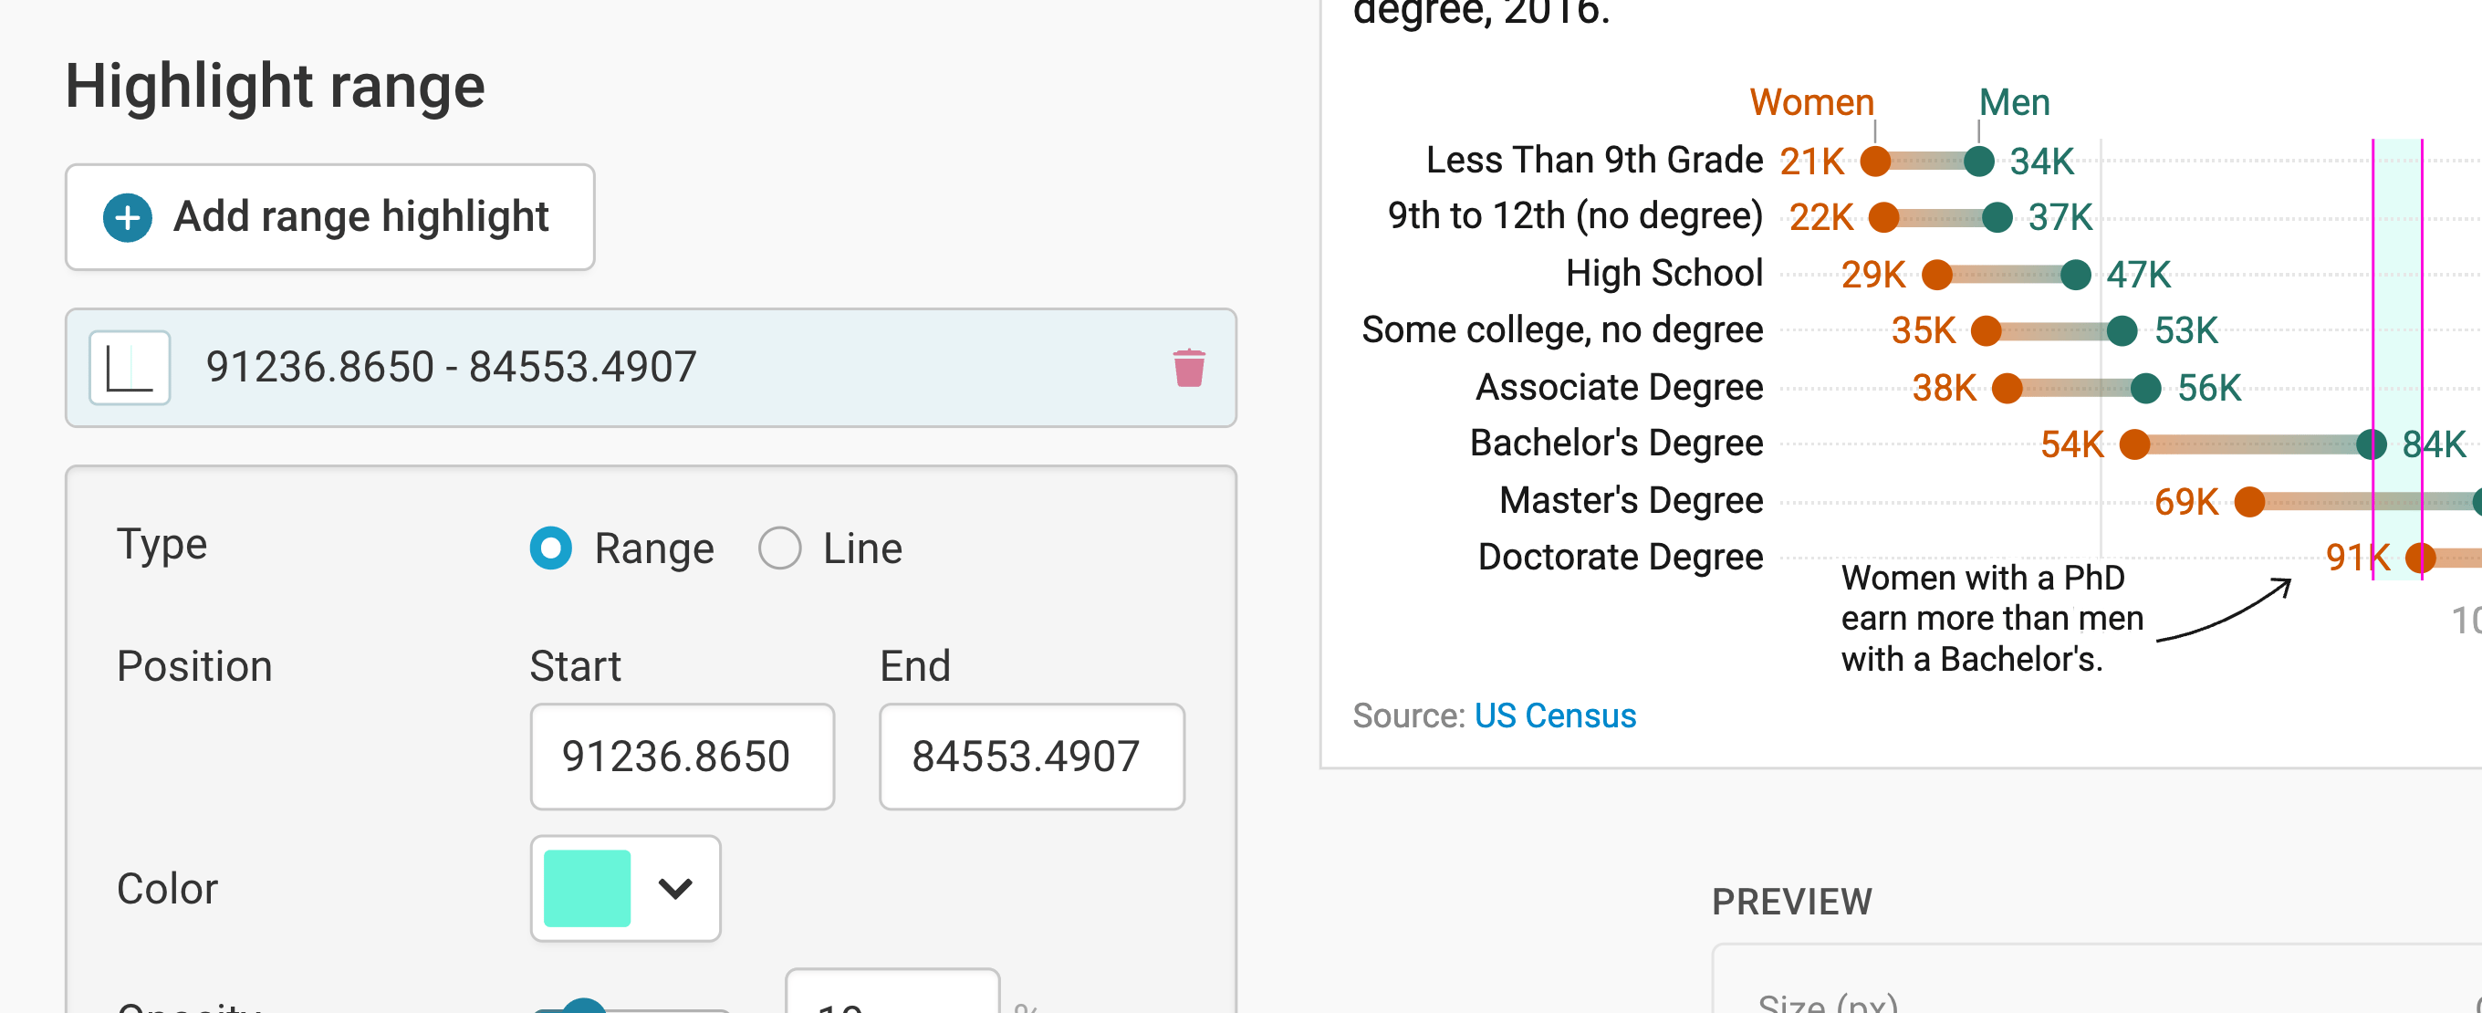Click the Women legend label in chart
This screenshot has height=1013, width=2482.
(1810, 102)
